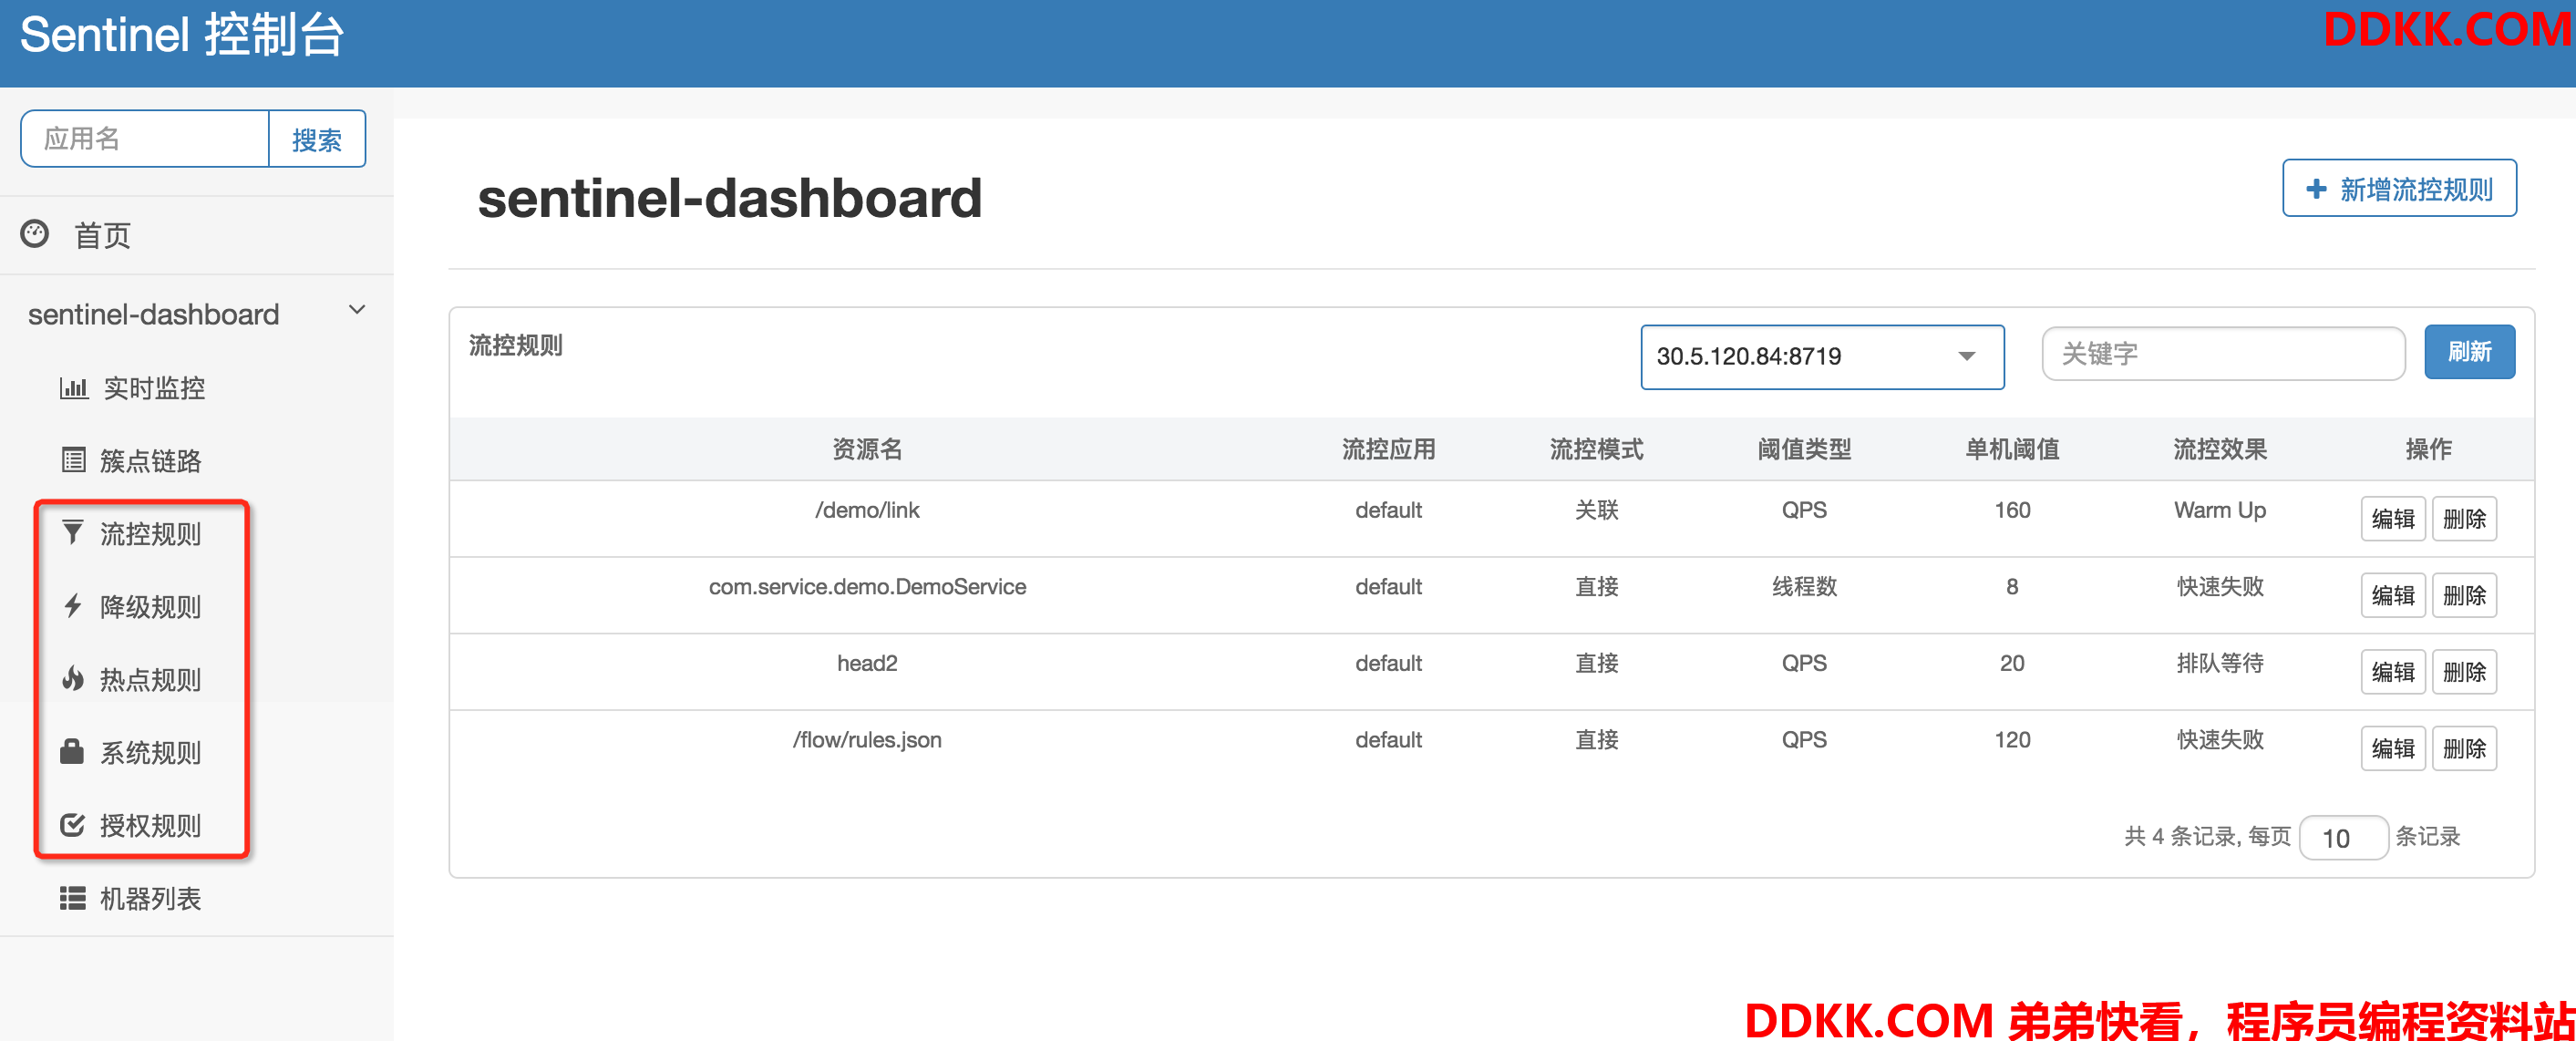This screenshot has height=1041, width=2576.
Task: Click the 流控模式 column header
Action: point(1596,449)
